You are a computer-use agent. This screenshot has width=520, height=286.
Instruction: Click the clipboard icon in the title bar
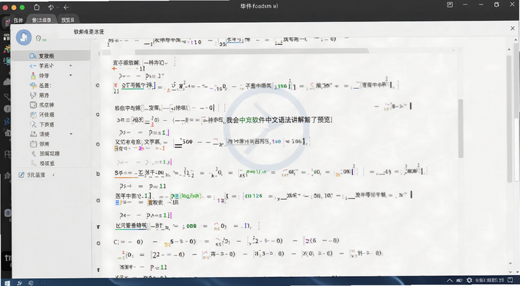(x=37, y=7)
